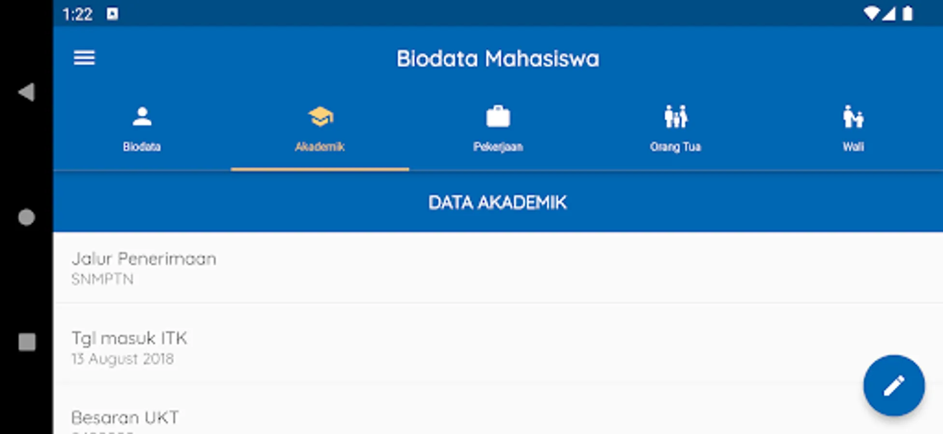Select the Biodata person icon

(142, 117)
